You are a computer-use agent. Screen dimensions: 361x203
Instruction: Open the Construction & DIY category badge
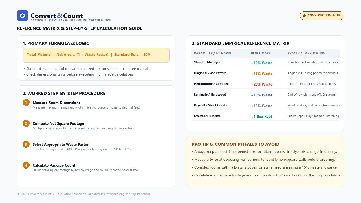[x=322, y=16]
